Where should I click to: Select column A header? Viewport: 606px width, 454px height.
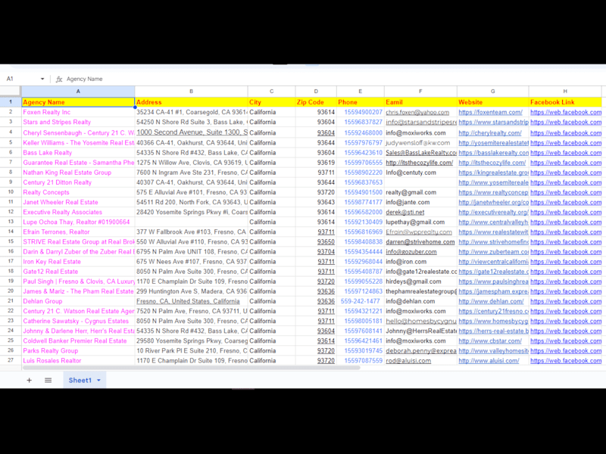click(x=78, y=92)
